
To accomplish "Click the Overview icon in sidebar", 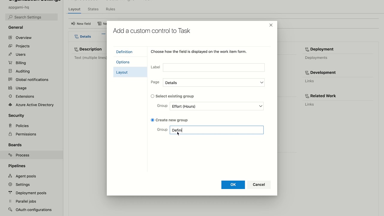I will tap(10, 37).
